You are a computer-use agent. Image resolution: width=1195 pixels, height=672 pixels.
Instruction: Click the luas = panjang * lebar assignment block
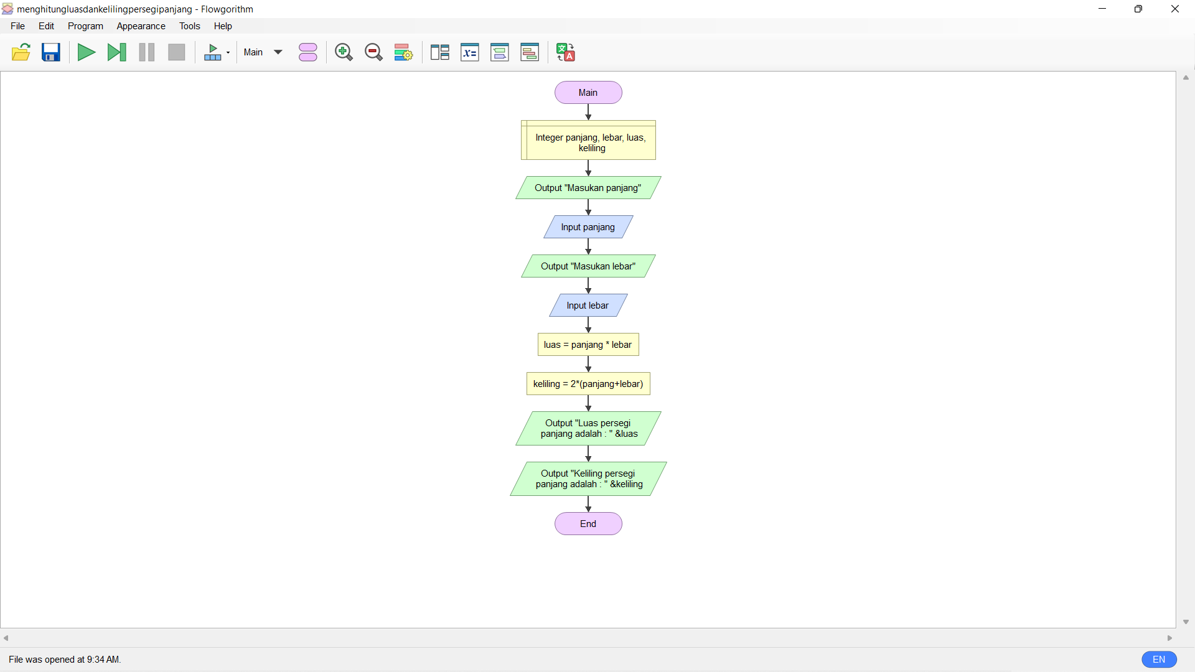point(588,344)
